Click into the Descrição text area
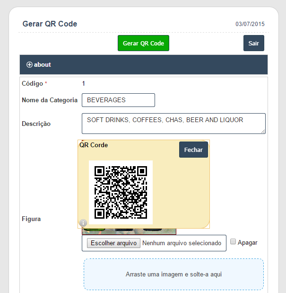The image size is (286, 293). point(173,123)
